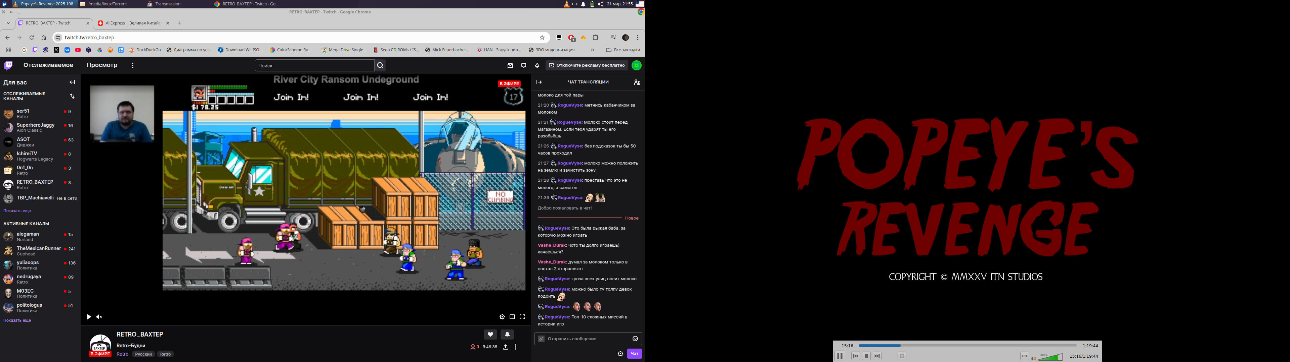Image resolution: width=1290 pixels, height=362 pixels.
Task: Open Twitch bits diamond icon
Action: pos(537,65)
